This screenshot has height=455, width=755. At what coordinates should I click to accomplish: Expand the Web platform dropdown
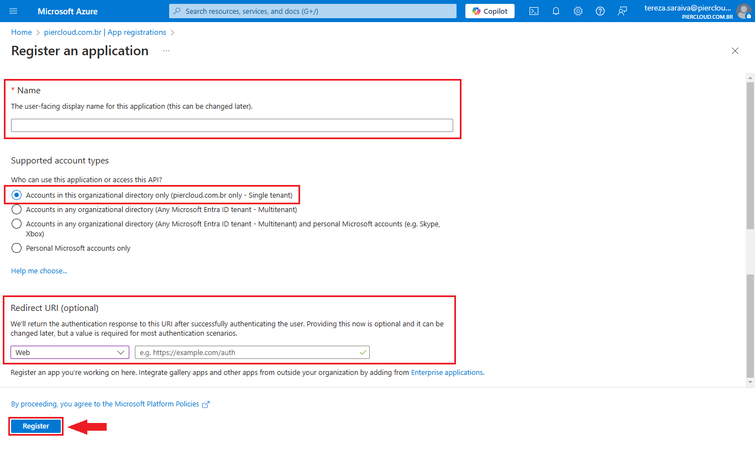70,352
